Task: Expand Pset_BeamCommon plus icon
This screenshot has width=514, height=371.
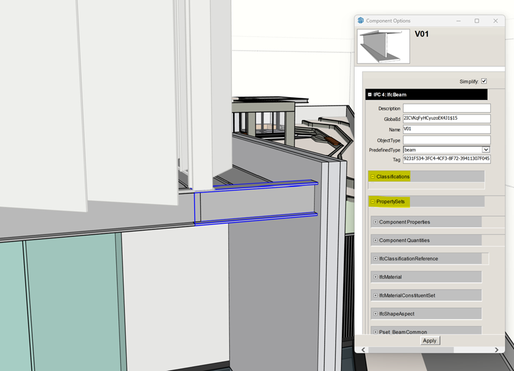Action: (x=375, y=332)
